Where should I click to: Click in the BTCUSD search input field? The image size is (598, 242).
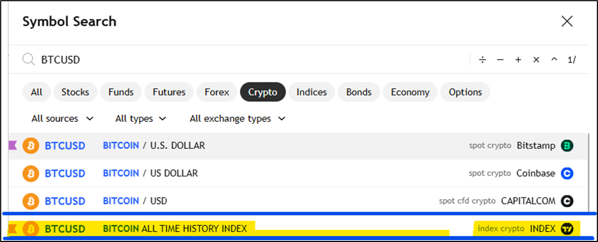238,60
